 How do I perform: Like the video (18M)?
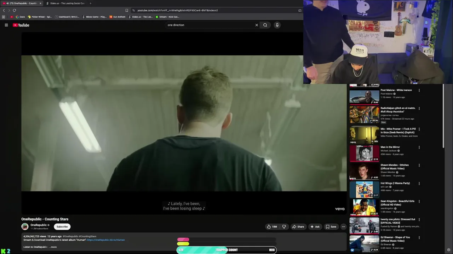tap(272, 226)
